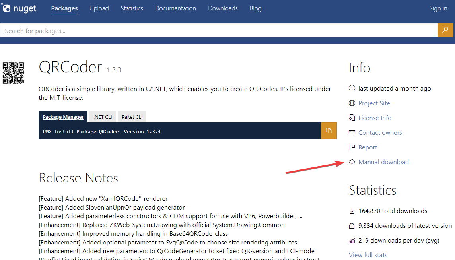
Task: Click the flag icon beside Report
Action: pos(352,147)
